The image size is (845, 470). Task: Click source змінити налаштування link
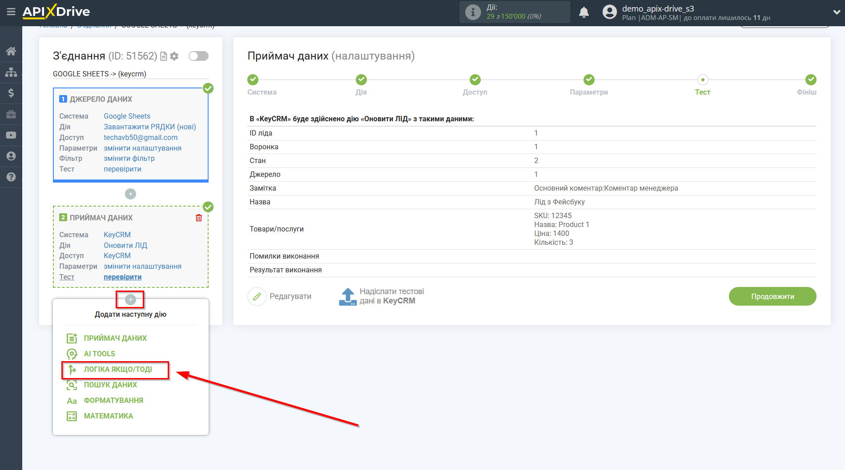[x=142, y=148]
